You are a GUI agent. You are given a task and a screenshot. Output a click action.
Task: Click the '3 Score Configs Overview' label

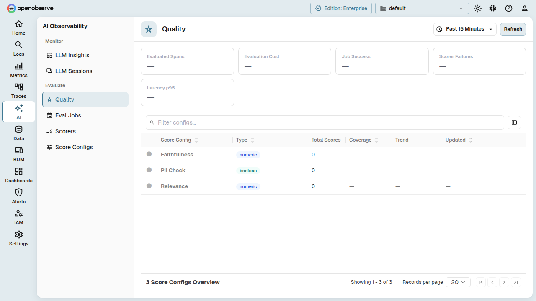(183, 282)
